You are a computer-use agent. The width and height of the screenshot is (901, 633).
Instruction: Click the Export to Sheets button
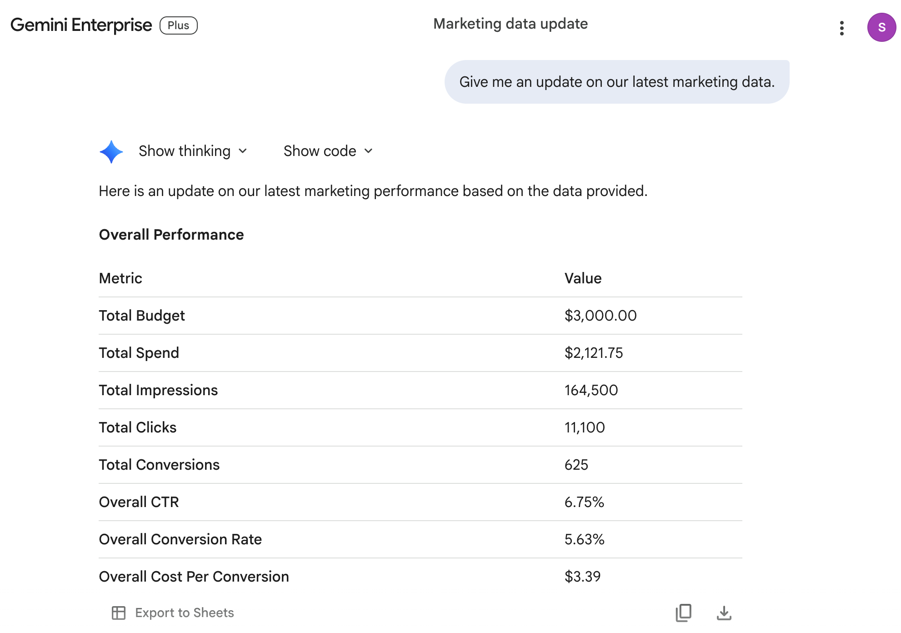pos(173,613)
